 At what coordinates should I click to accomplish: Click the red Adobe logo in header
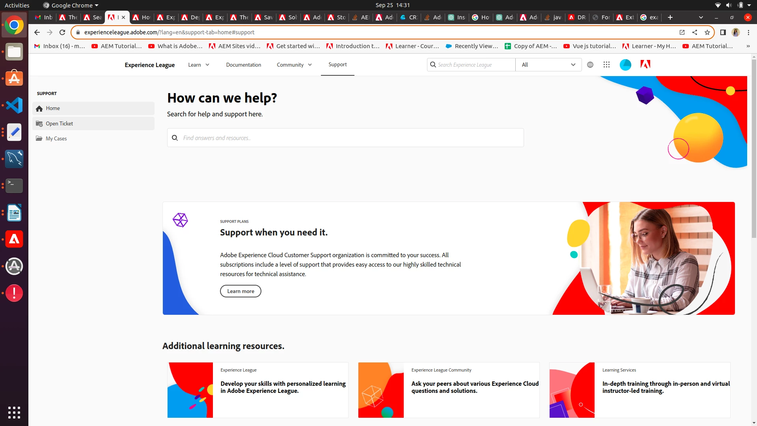pyautogui.click(x=645, y=64)
